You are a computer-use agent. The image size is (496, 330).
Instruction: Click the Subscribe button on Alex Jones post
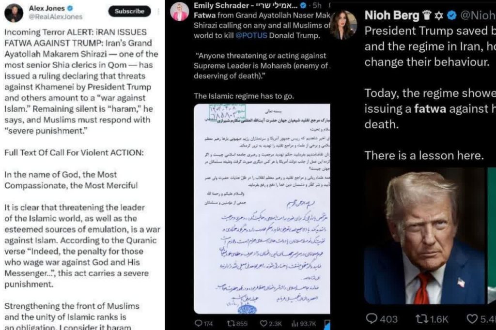(129, 11)
